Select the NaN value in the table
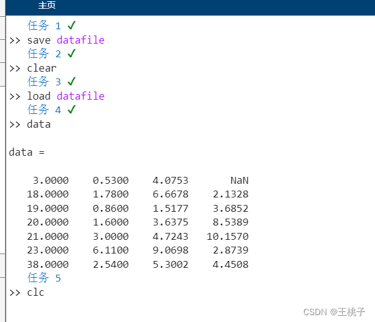The image size is (375, 322). click(x=239, y=180)
